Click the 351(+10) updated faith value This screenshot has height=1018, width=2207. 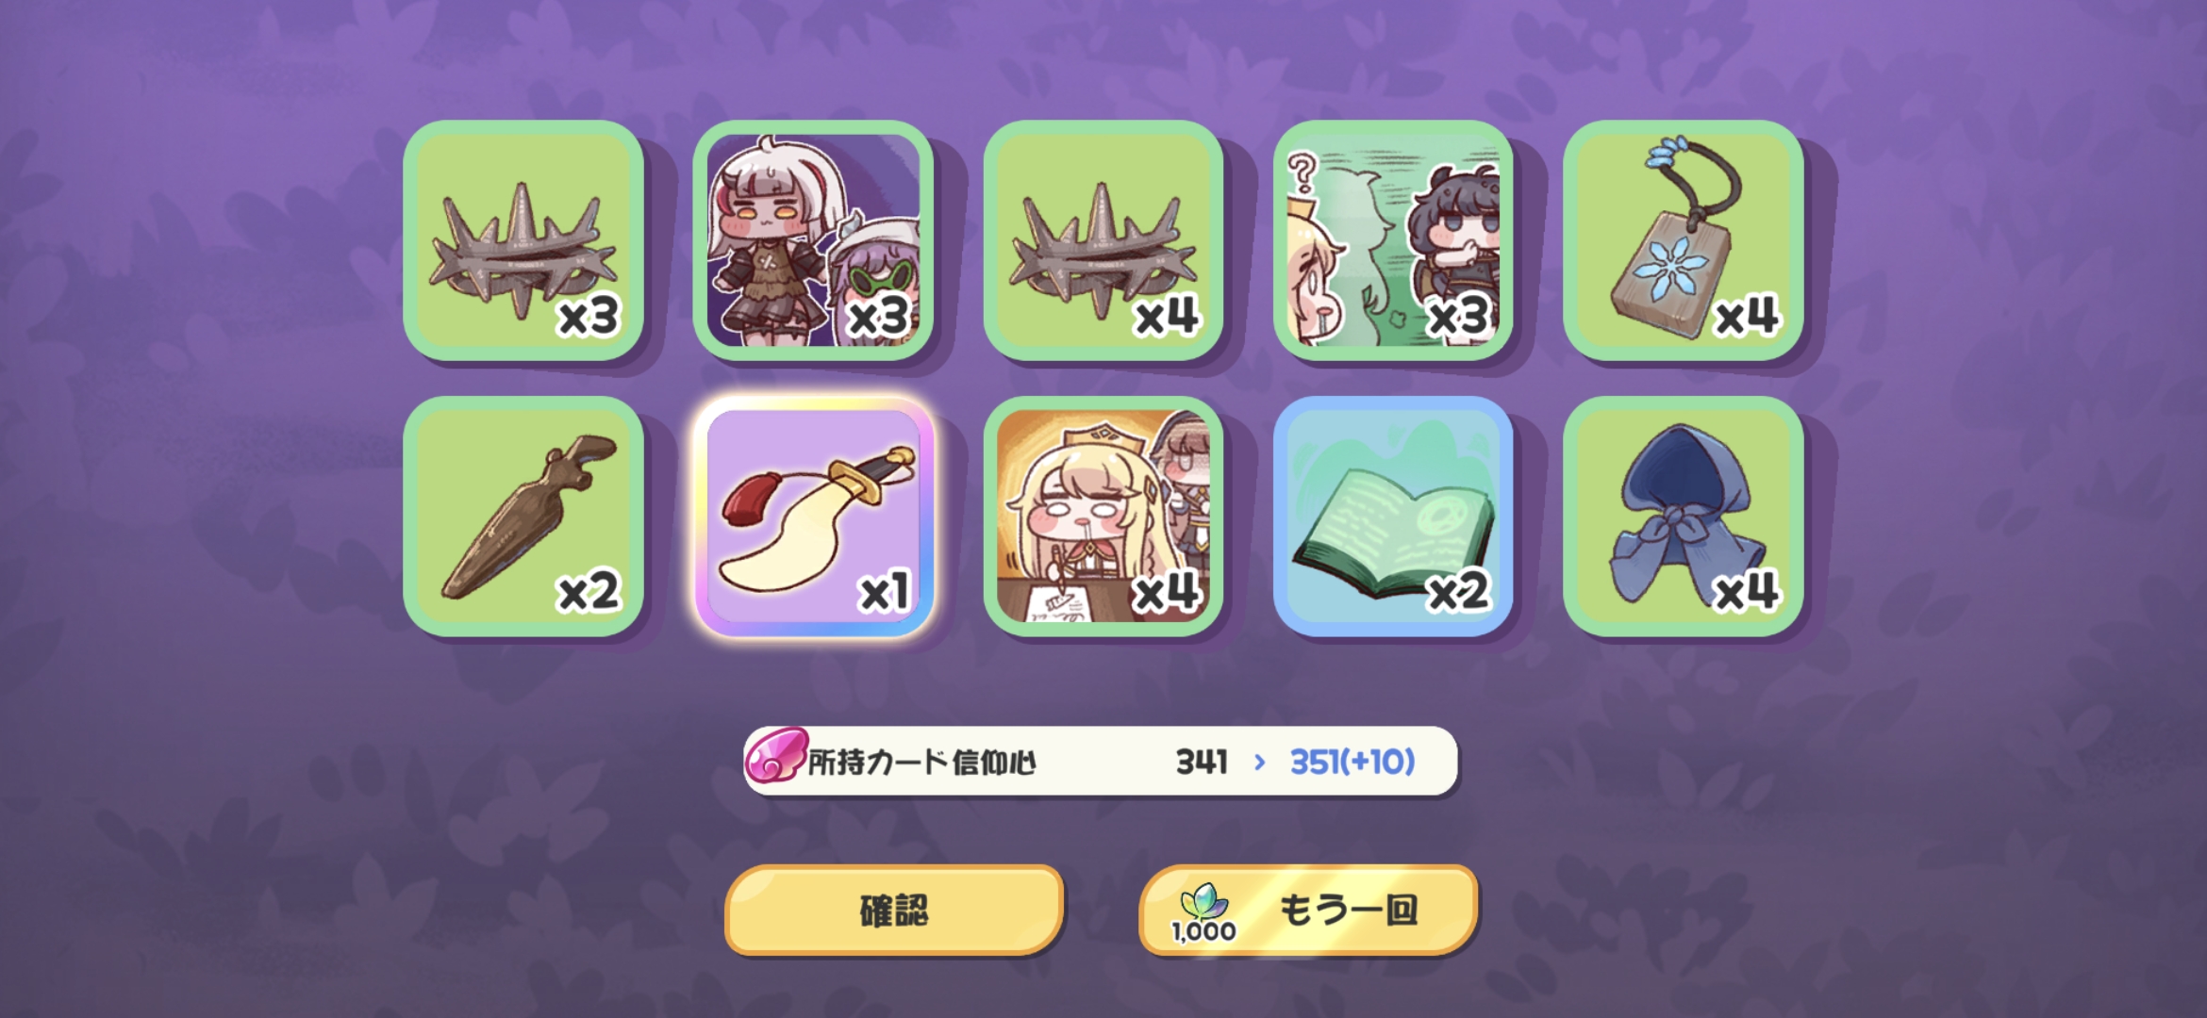tap(1352, 762)
